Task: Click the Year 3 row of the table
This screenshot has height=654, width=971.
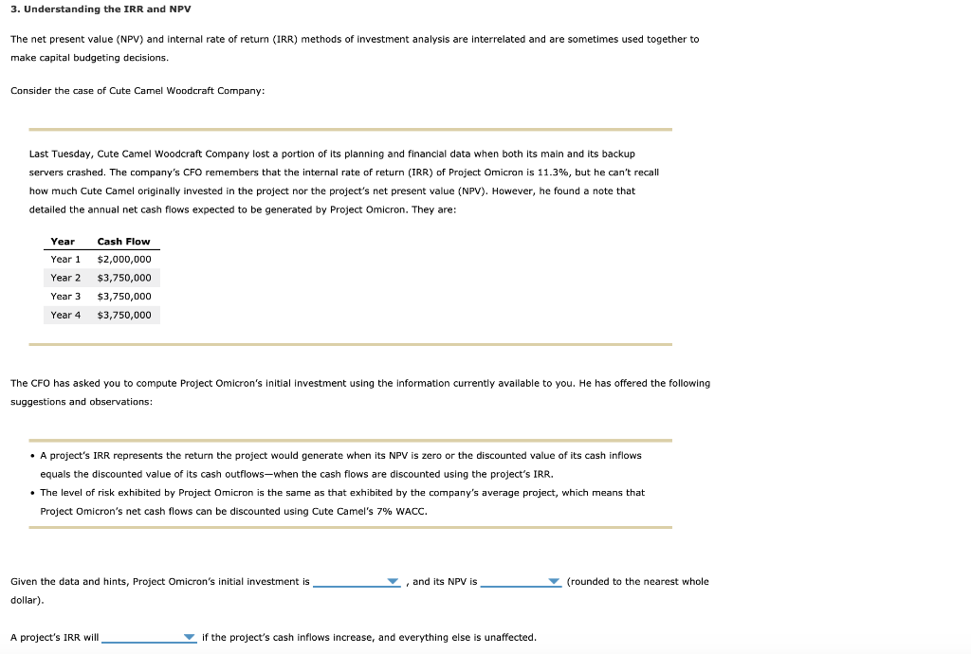Action: (101, 296)
